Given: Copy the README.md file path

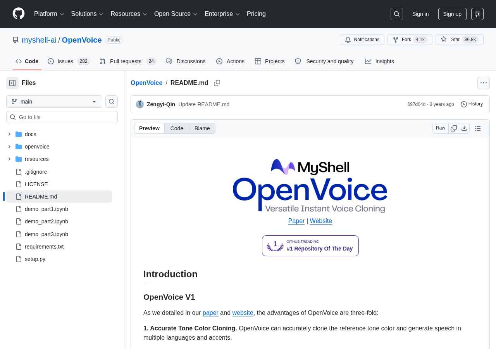Looking at the screenshot, I should 217,83.
